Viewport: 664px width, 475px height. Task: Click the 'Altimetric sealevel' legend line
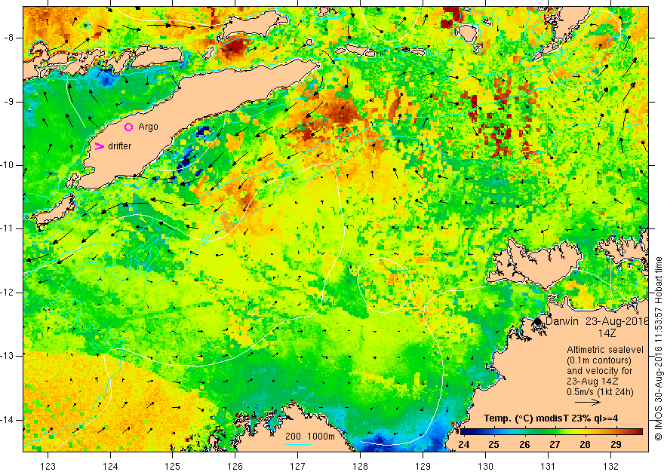pyautogui.click(x=605, y=350)
